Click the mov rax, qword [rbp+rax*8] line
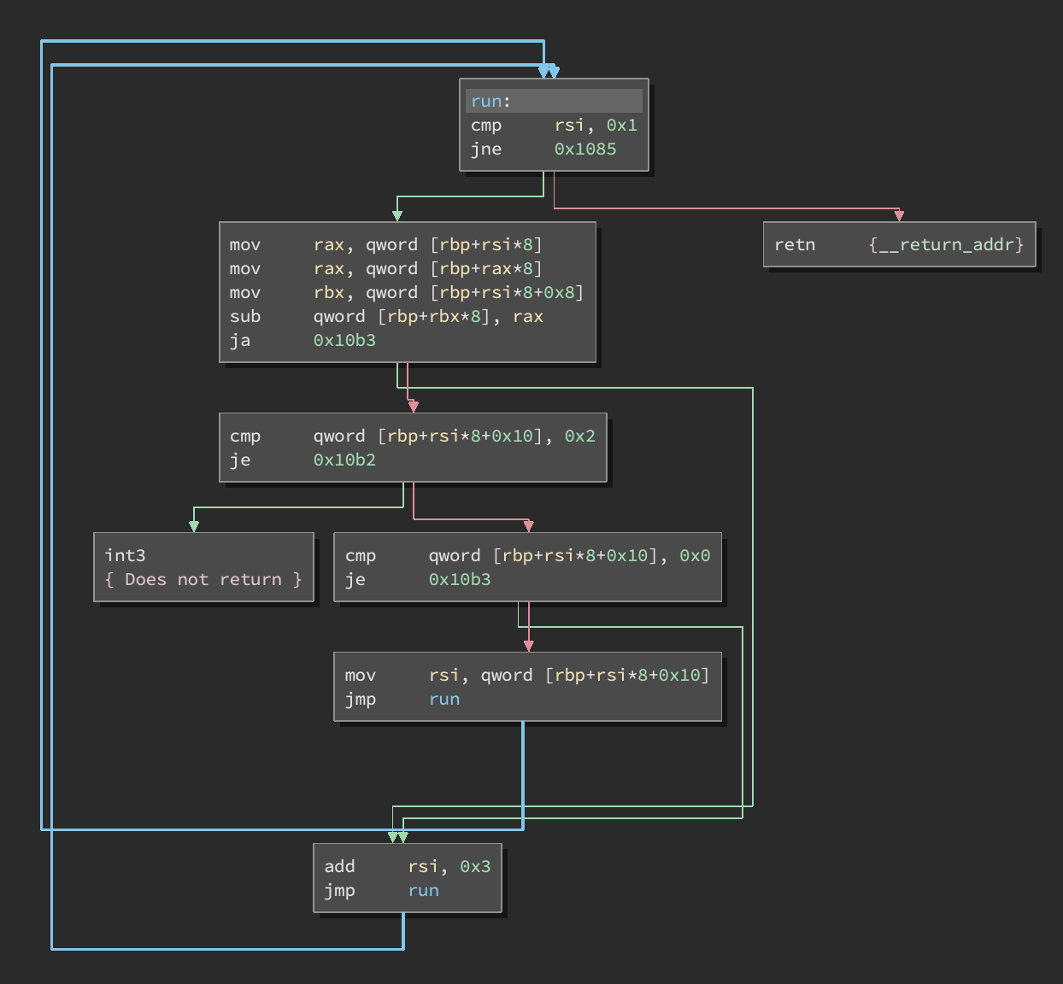Image resolution: width=1063 pixels, height=984 pixels. [385, 268]
